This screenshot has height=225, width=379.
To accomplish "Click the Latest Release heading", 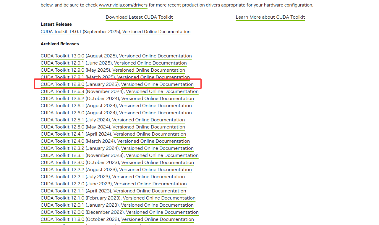I will coord(56,24).
